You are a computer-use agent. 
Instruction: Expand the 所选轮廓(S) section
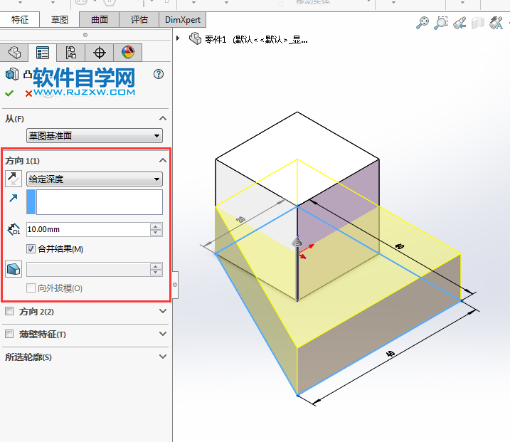click(x=163, y=357)
